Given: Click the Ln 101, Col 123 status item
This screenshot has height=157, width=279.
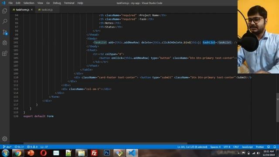Looking at the screenshot, I should (x=192, y=147).
